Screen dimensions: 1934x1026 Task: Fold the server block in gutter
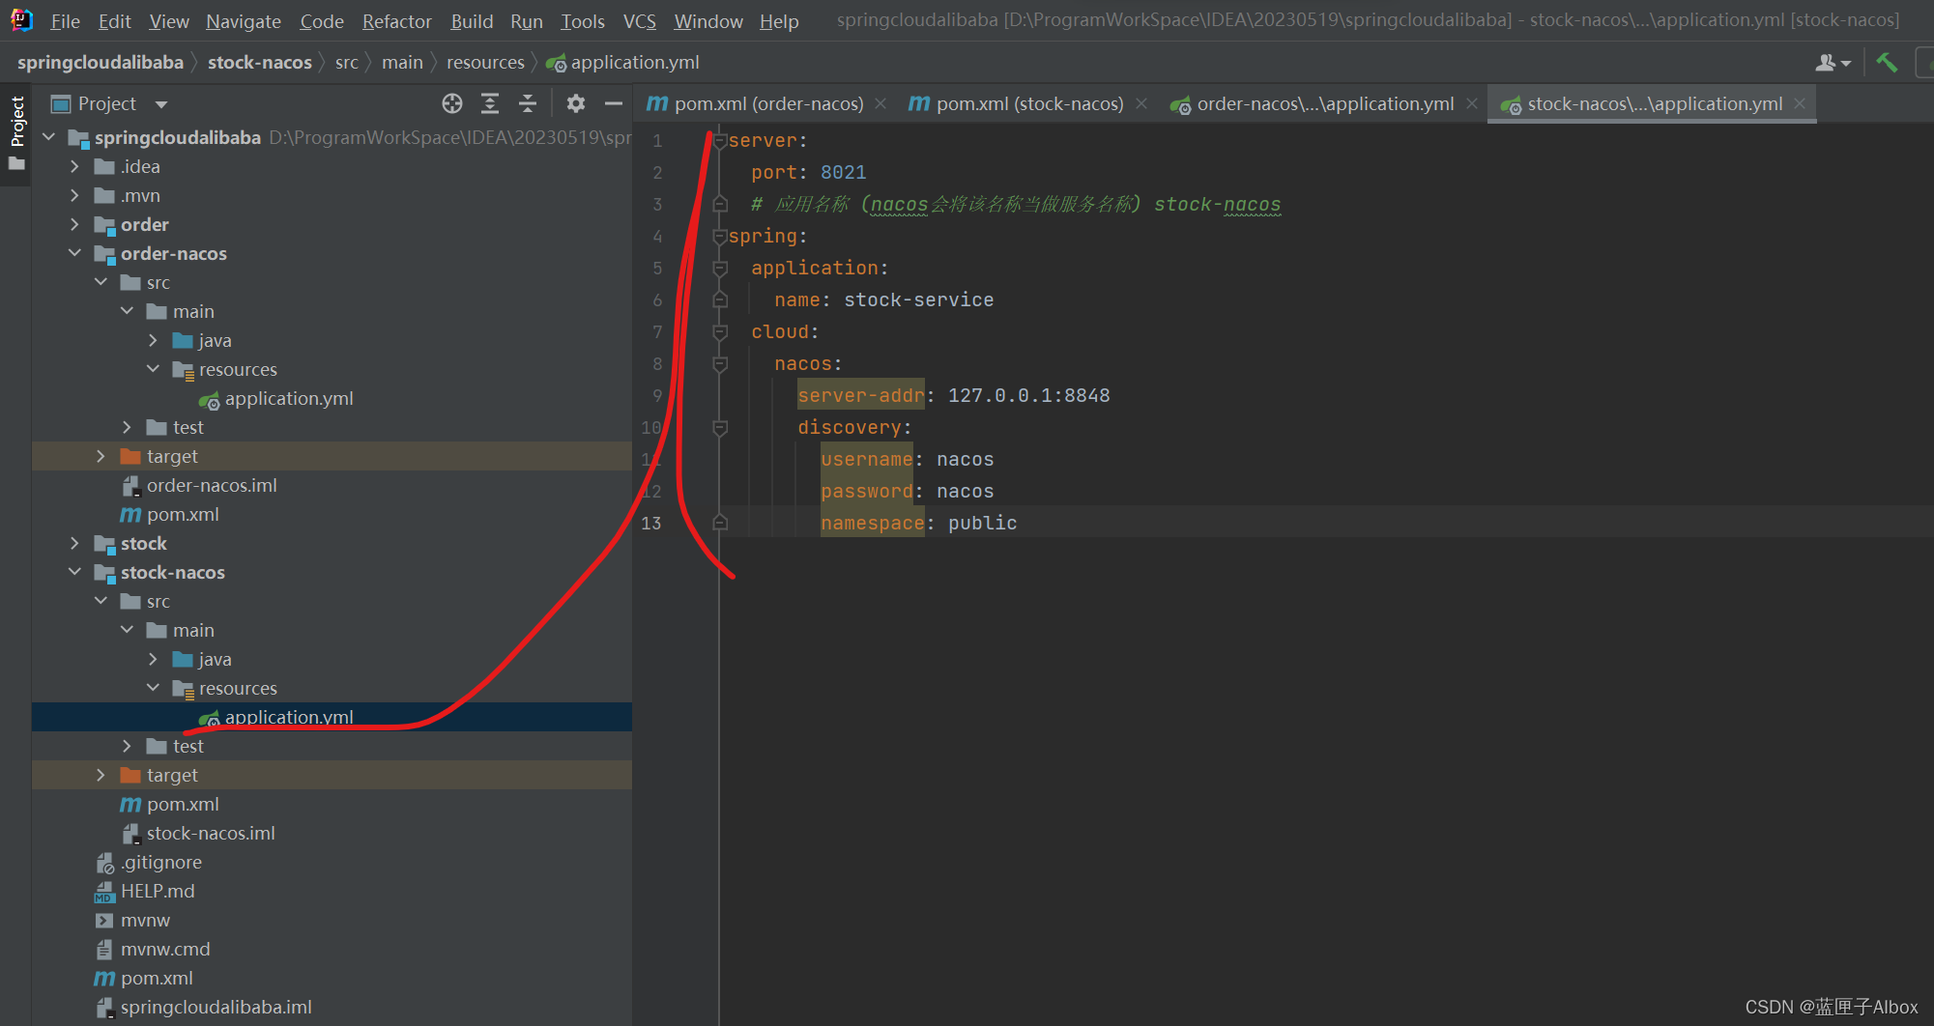[719, 141]
